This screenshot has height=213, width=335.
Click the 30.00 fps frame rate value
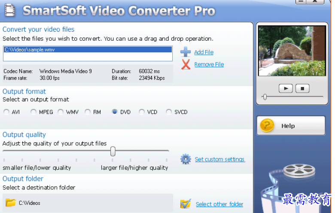pos(49,78)
